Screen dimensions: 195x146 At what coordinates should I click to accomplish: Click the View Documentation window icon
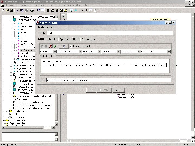tap(43, 10)
